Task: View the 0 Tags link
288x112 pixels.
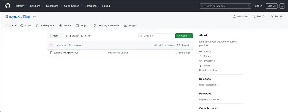Action: [86, 36]
